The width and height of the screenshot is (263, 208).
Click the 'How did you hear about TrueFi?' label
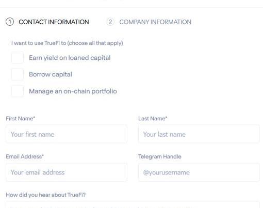tap(46, 195)
